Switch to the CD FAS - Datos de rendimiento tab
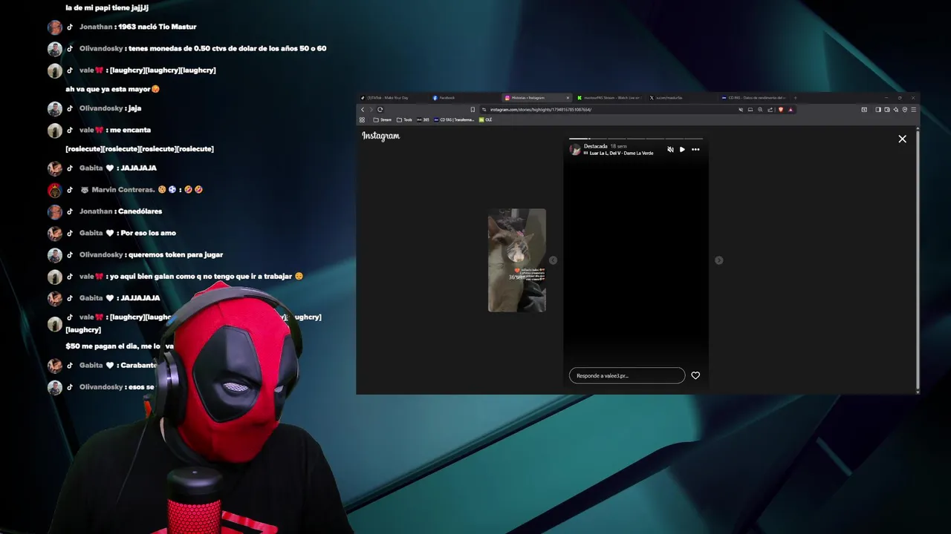 point(756,98)
